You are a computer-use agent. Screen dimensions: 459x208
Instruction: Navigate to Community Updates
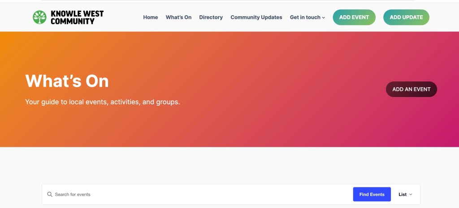pyautogui.click(x=256, y=17)
